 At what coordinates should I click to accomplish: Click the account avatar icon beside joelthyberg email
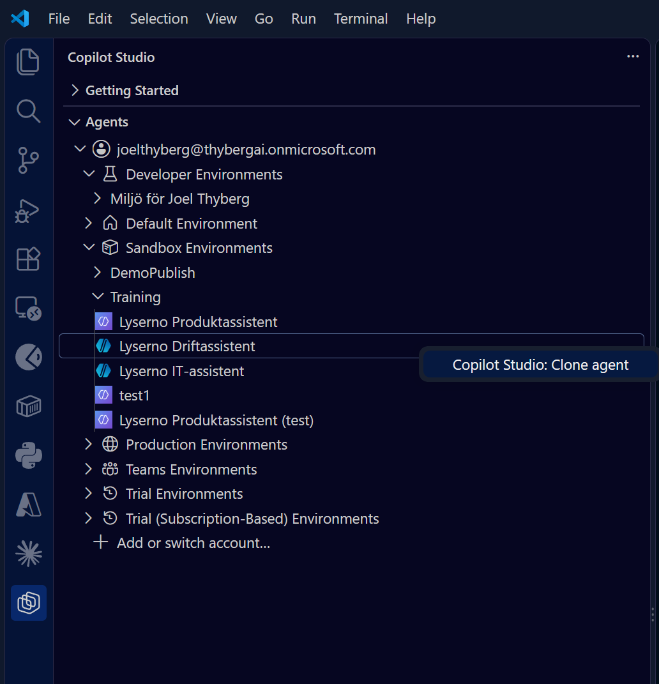click(101, 149)
